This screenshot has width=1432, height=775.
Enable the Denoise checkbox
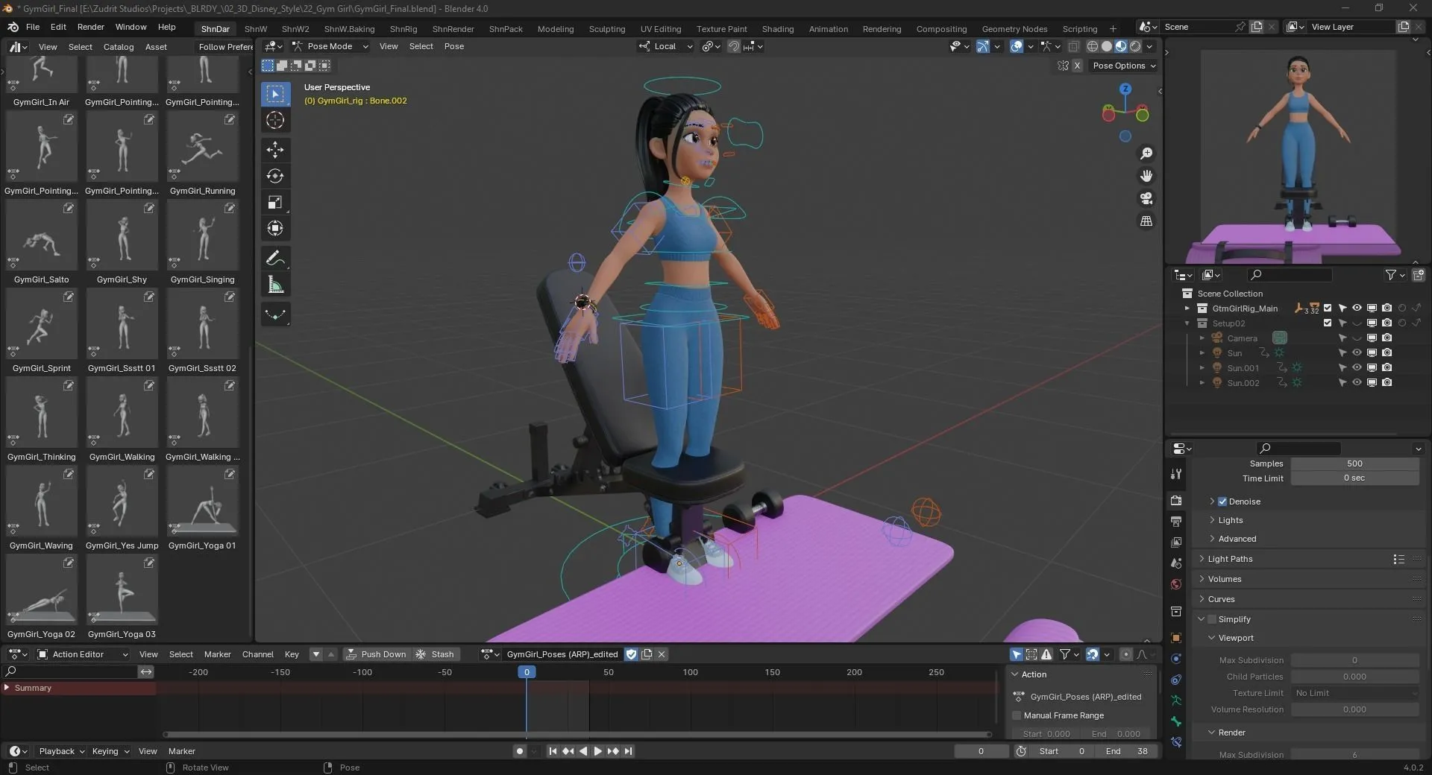coord(1222,502)
